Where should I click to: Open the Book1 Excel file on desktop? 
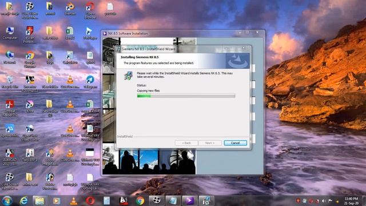coord(70,33)
